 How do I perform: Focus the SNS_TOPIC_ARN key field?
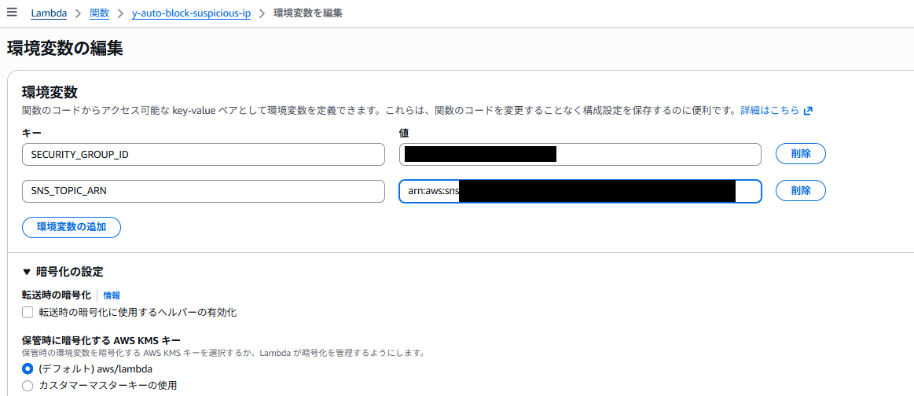203,191
